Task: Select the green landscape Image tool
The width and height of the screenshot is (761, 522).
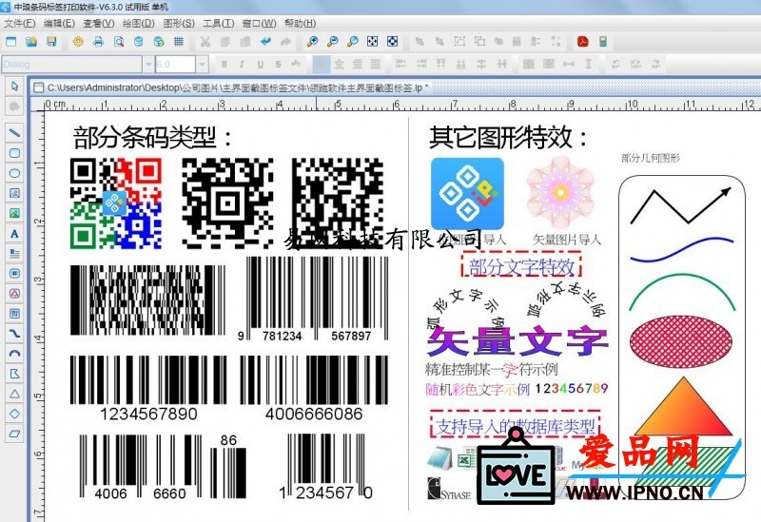Action: 14,213
